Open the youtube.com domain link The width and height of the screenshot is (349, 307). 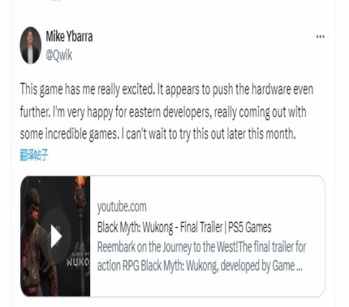coord(121,207)
